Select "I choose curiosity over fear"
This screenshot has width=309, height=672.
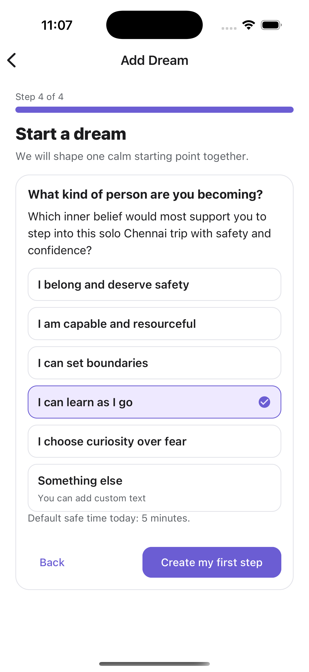pyautogui.click(x=154, y=441)
